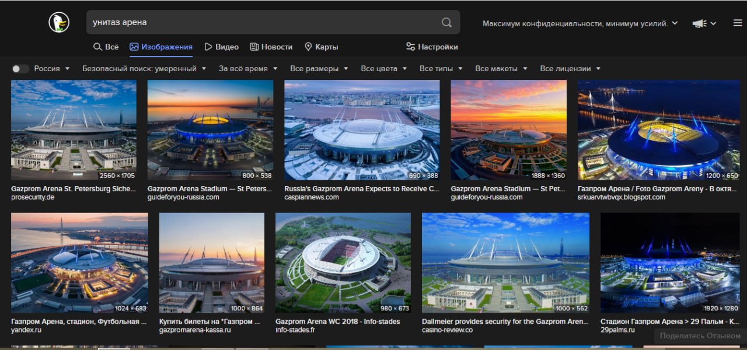Click the DuckDuckGo duck logo
This screenshot has width=747, height=350.
pyautogui.click(x=59, y=22)
